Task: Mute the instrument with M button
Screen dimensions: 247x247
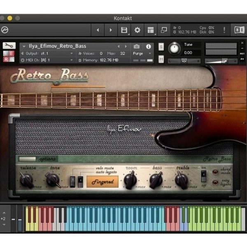Action: point(161,59)
